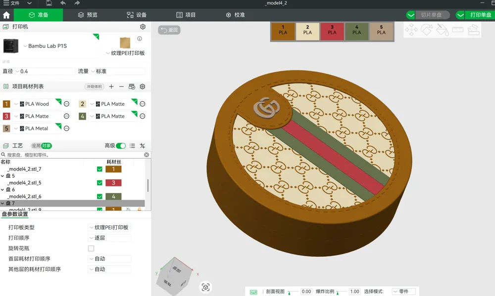Enable the 旋转花瓶 checkbox

click(x=91, y=249)
